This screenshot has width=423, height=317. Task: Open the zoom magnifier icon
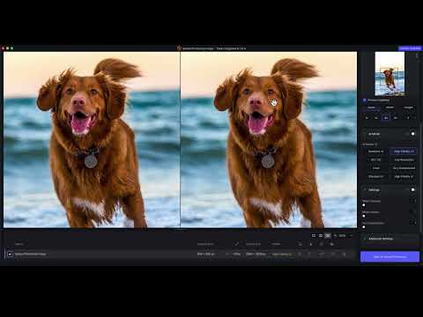coord(336,236)
